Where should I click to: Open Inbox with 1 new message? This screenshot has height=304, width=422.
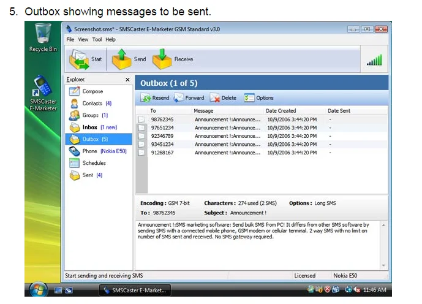pos(90,127)
